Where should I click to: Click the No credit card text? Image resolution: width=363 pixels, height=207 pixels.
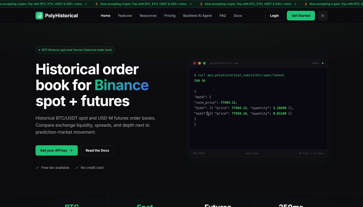[x=92, y=168]
